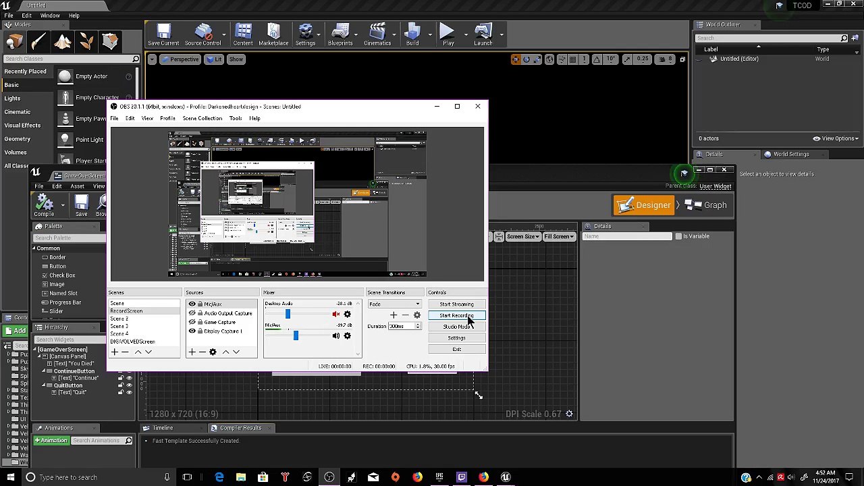Unmute Desktop Audio in the mixer
This screenshot has width=864, height=486.
pos(336,315)
